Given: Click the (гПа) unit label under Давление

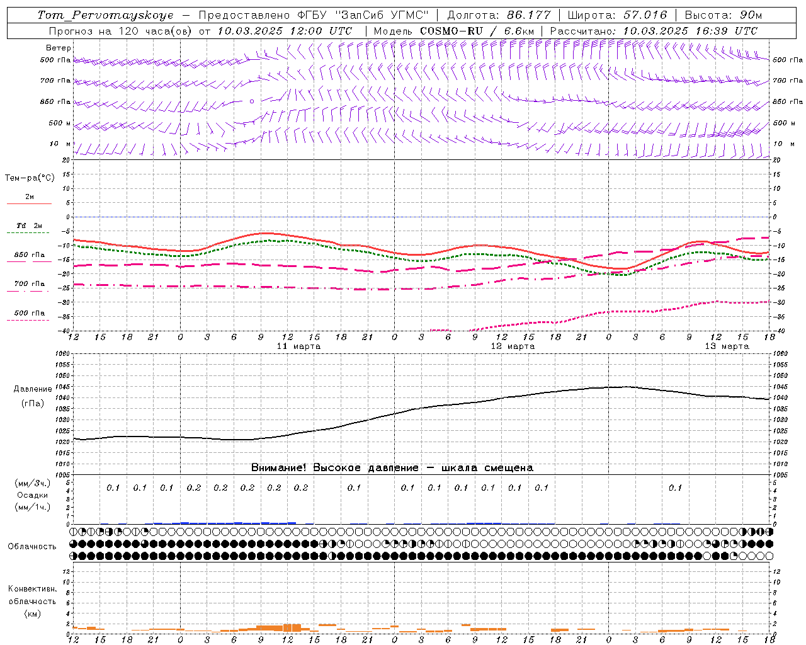Looking at the screenshot, I should pos(33,403).
